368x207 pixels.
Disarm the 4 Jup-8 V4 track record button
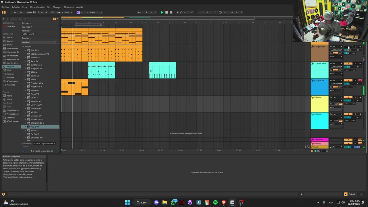point(360,80)
